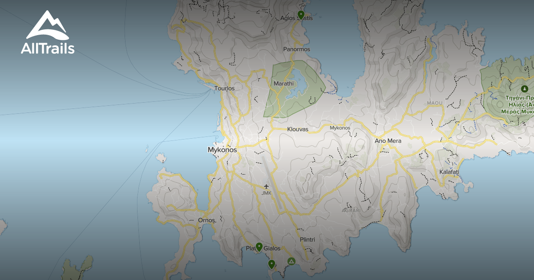The image size is (534, 280).
Task: Click the AGRARI area label
Action: click(351, 210)
